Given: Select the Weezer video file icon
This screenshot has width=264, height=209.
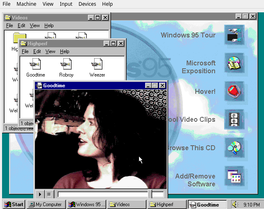Looking at the screenshot, I should pyautogui.click(x=97, y=67).
